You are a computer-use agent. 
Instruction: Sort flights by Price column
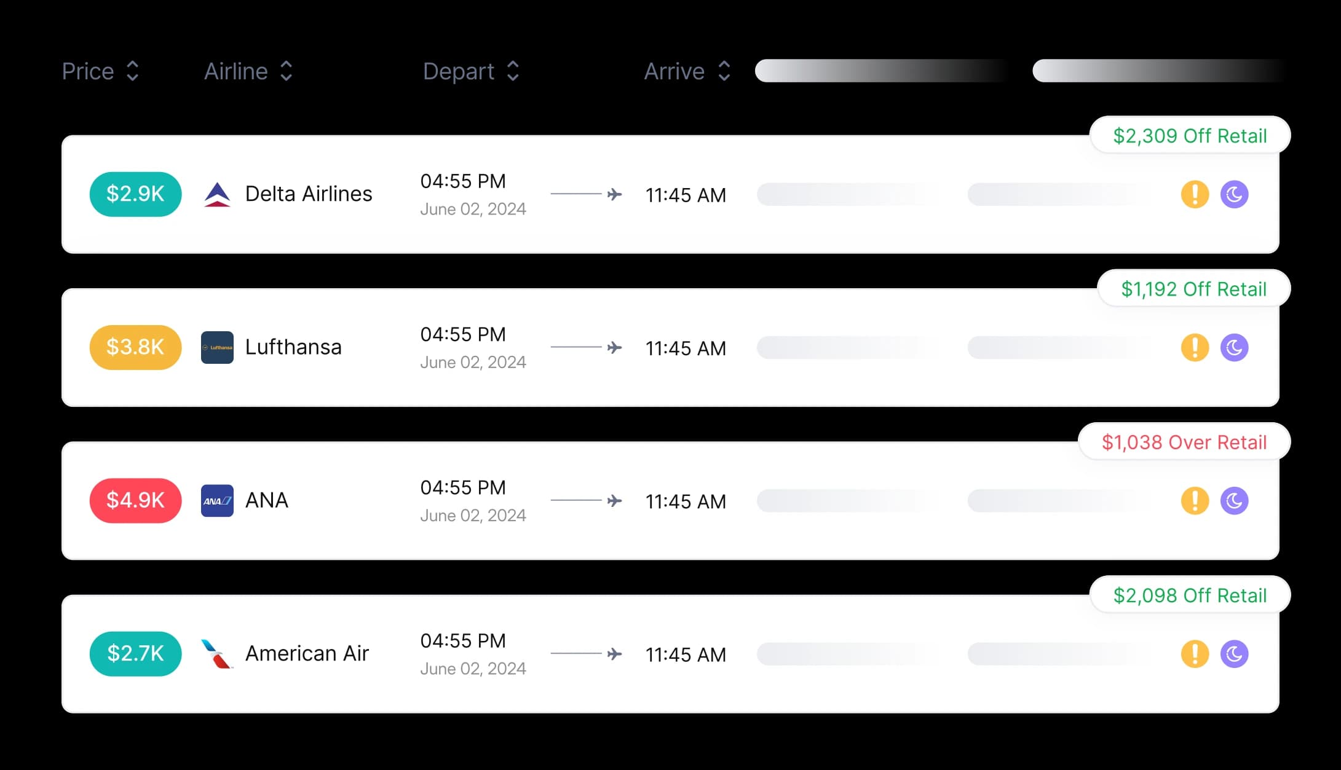tap(101, 71)
